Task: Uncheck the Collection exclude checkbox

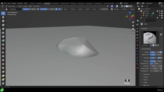Action: pos(158,11)
